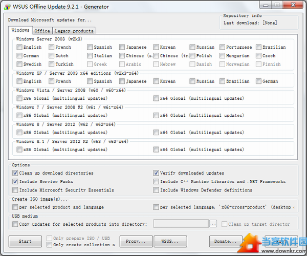Enable the Portuguese checkbox
Screen dimensions: 307x256
[x=222, y=47]
